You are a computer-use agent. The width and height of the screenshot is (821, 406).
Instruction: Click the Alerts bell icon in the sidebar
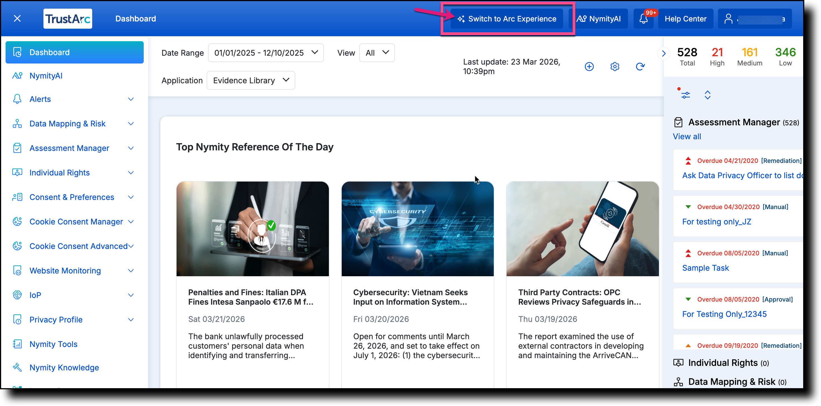tap(17, 99)
